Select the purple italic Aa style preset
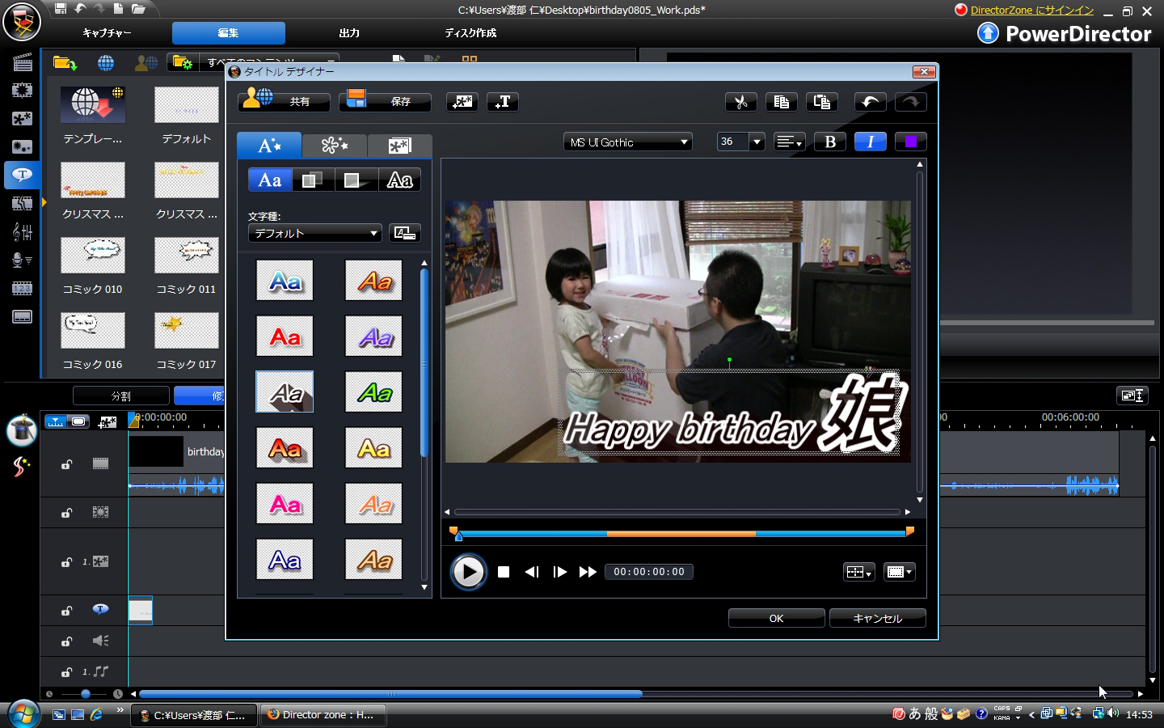 pyautogui.click(x=373, y=336)
